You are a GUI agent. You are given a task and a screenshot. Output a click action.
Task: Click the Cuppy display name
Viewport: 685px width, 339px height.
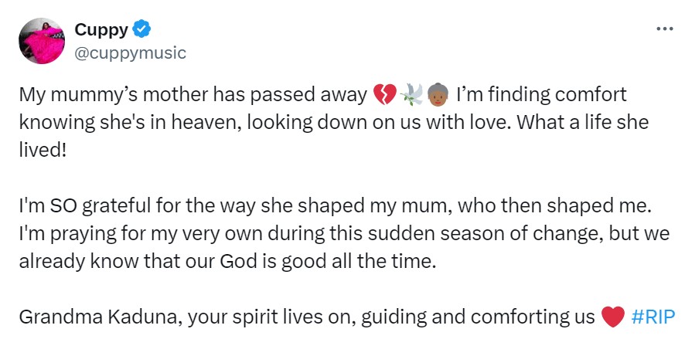tap(101, 30)
